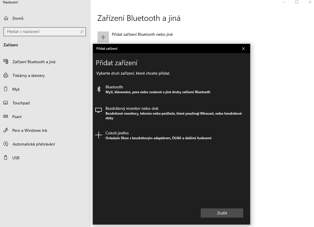Click the plus button to add device

click(103, 37)
